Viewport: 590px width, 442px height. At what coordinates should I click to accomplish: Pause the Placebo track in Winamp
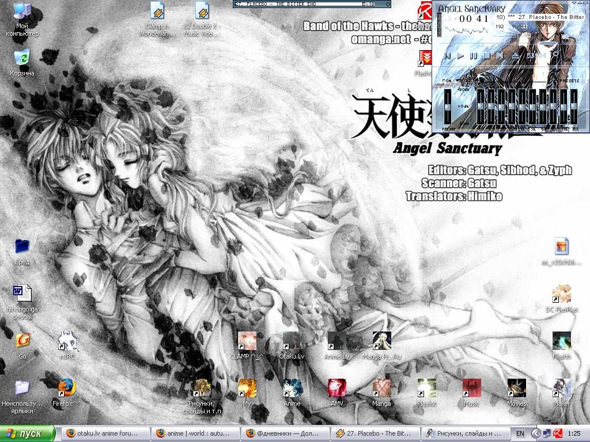474,56
